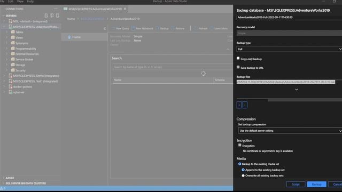Screen dimensions: 342x192
Task: Collapse the properties section chevron above Search
Action: (228, 49)
